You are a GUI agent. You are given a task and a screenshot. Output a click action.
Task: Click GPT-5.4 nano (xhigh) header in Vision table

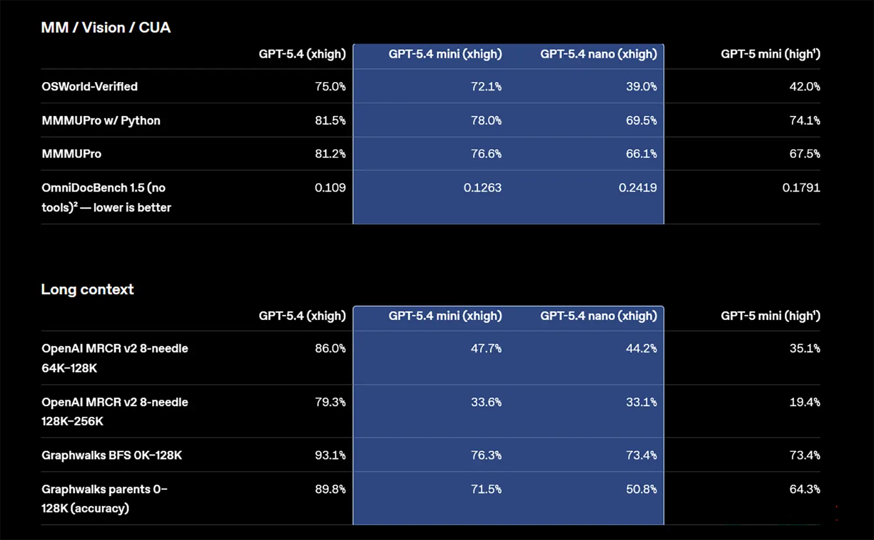click(x=598, y=54)
